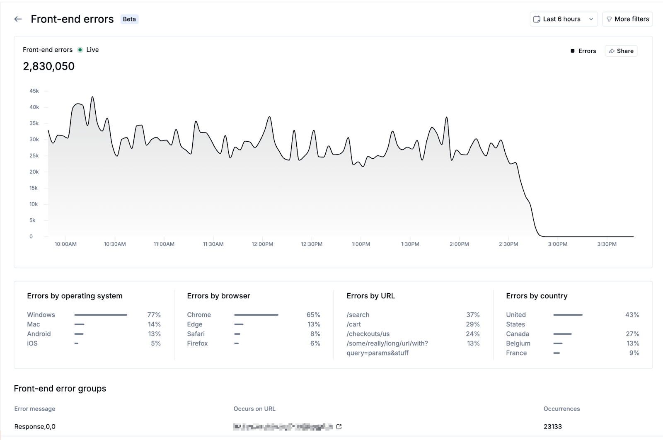Click the filter funnel icon
Screen dimensions: 663x440
609,19
